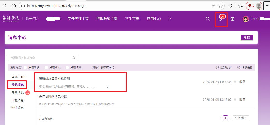Open the 20 条/页 page size dropdown
The image size is (270, 125).
click(x=241, y=118)
